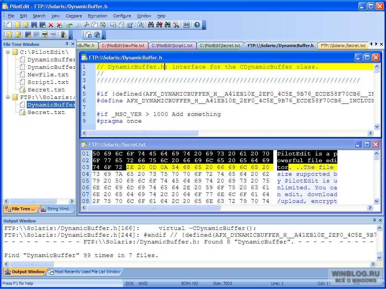Select NewFile.txt in the file tree
The width and height of the screenshot is (386, 289).
(x=48, y=75)
